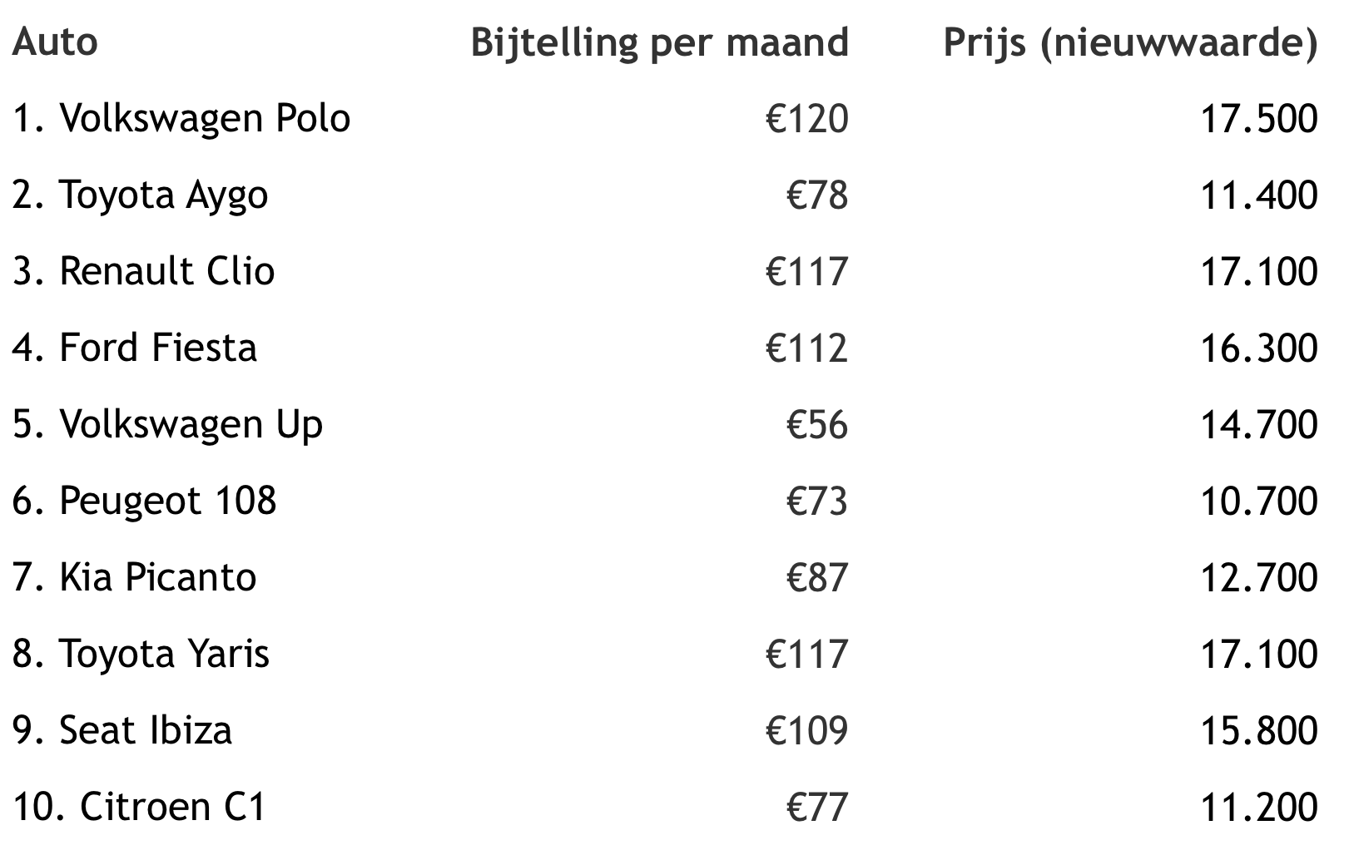The height and width of the screenshot is (850, 1349).
Task: Select the €109 bijtelling cell
Action: pyautogui.click(x=806, y=730)
